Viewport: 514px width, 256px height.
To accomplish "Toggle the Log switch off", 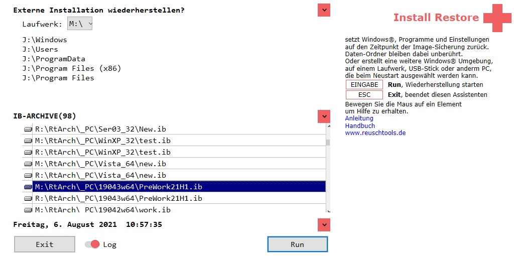I will (x=92, y=244).
